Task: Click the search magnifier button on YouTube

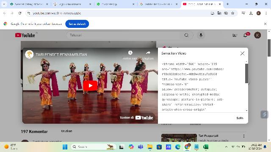Action: 186,35
